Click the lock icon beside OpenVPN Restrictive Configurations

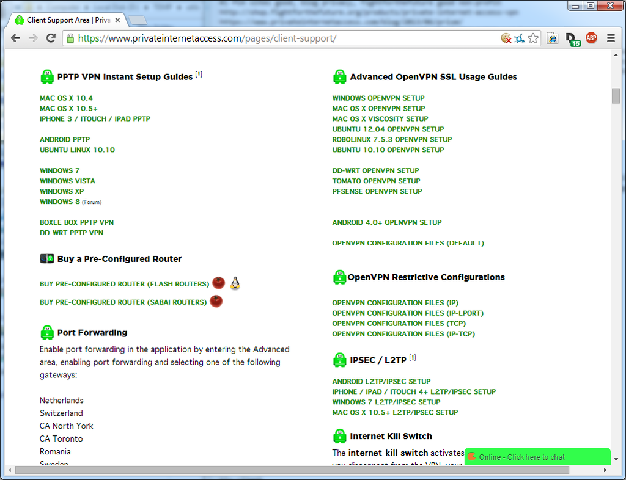[x=339, y=277]
